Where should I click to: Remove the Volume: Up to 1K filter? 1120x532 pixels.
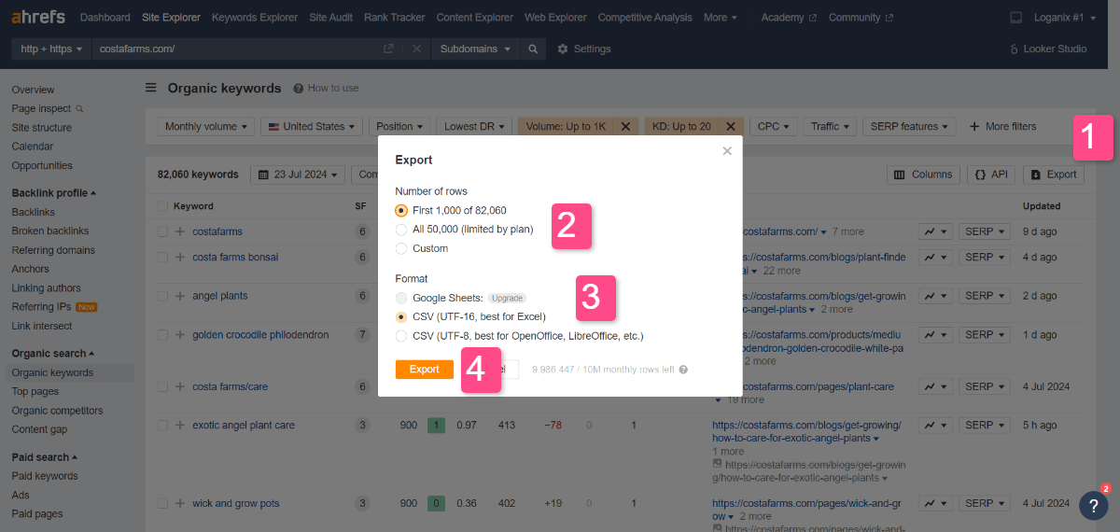[625, 126]
